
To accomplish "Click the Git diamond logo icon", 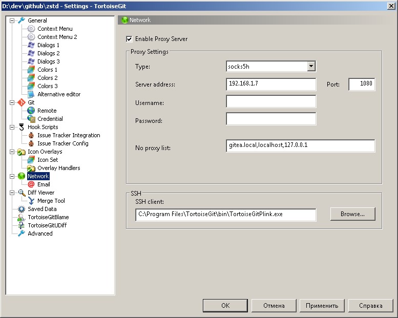I will pos(22,102).
